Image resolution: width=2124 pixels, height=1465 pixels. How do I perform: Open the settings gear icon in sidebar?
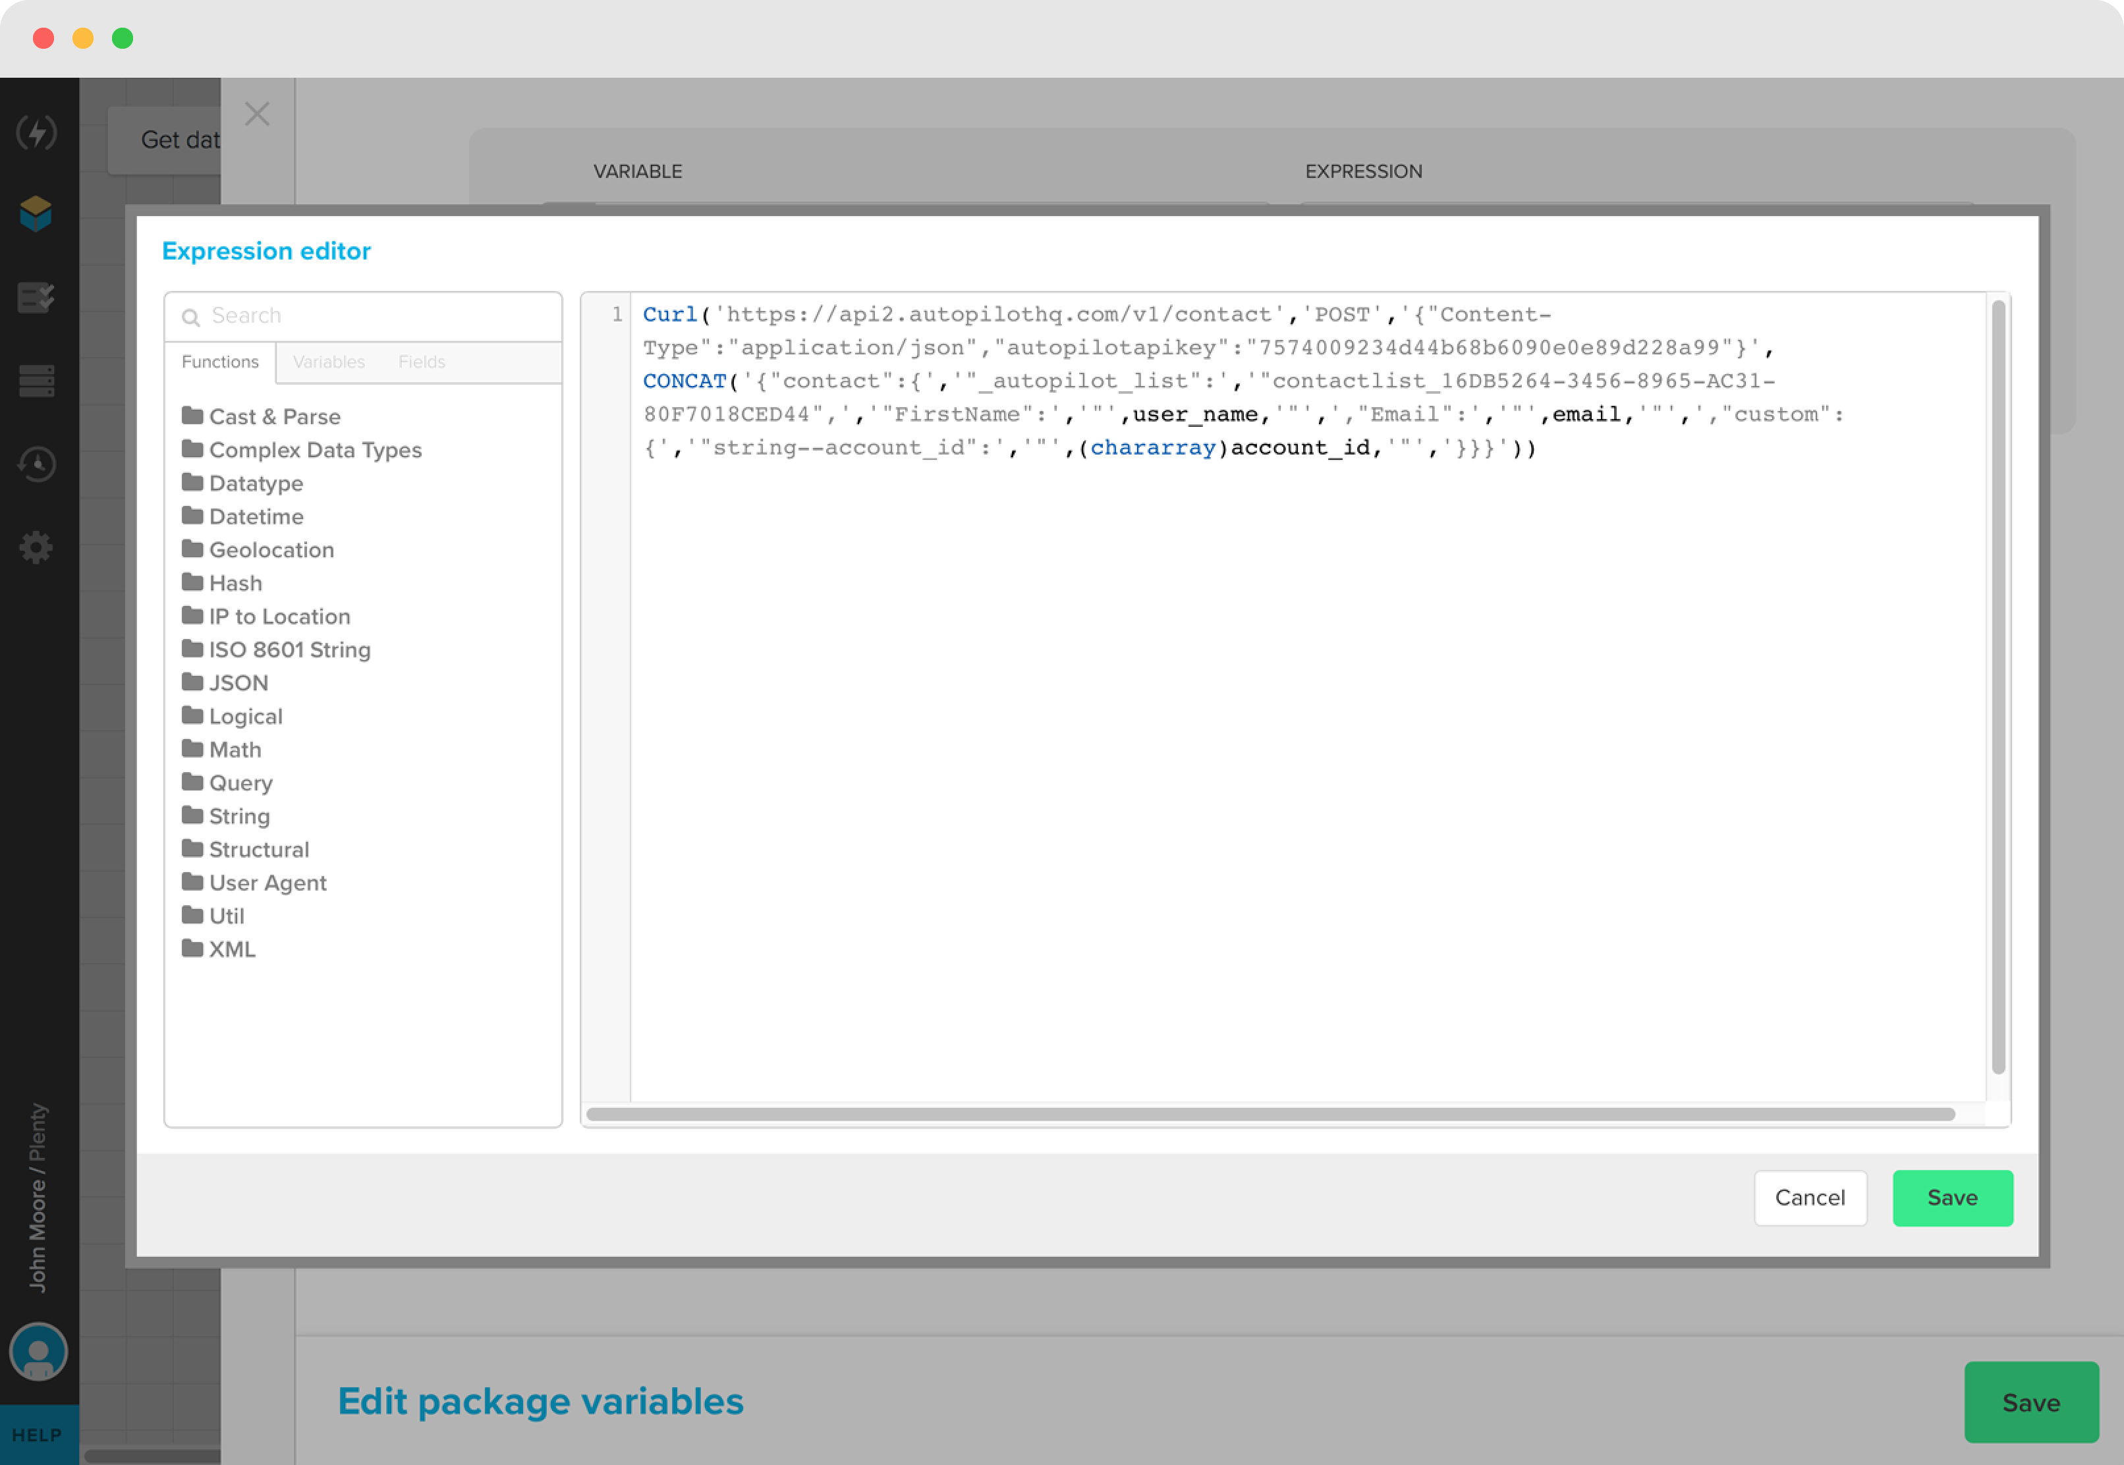pos(36,547)
